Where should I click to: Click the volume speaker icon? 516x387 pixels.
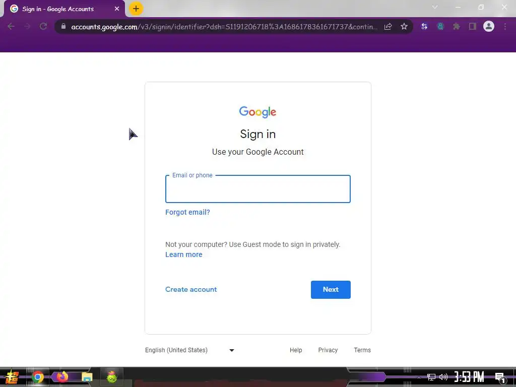(x=443, y=377)
